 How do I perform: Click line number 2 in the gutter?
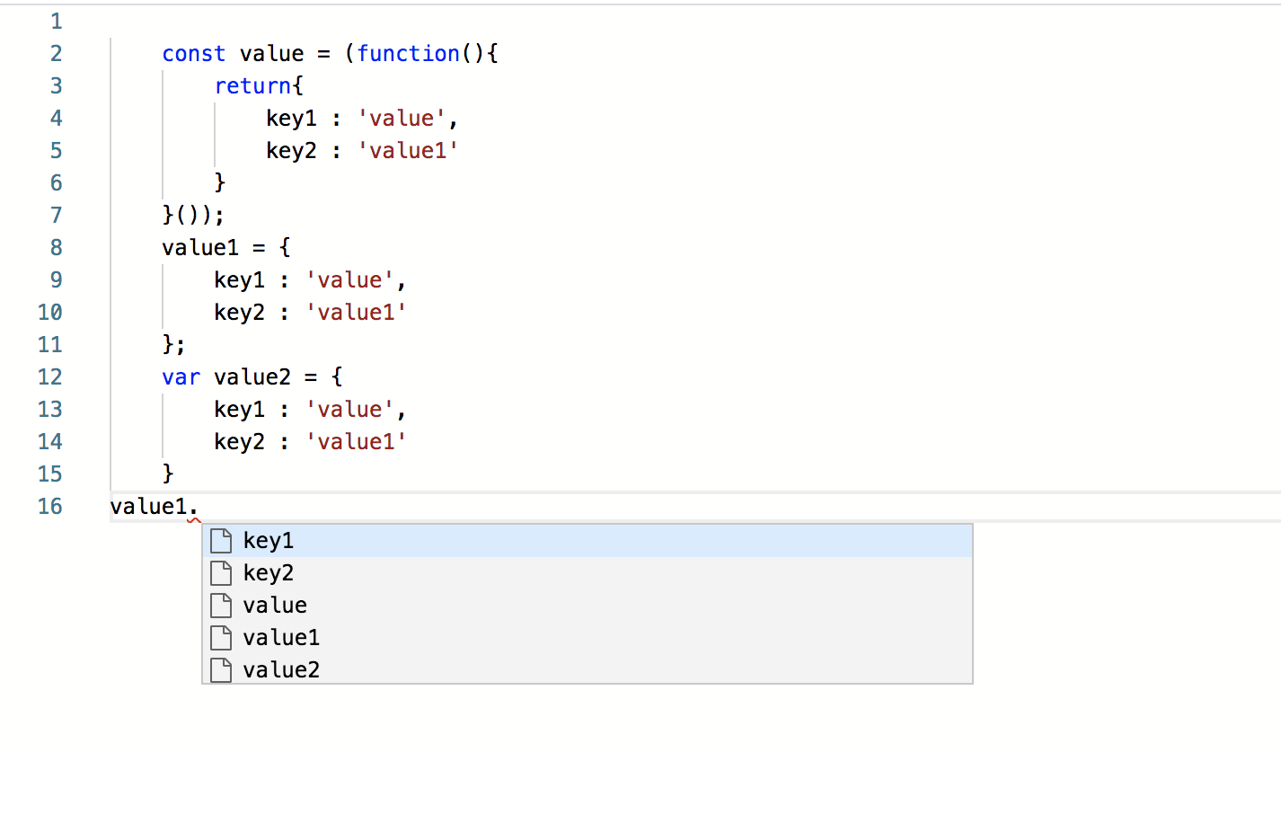[x=56, y=53]
